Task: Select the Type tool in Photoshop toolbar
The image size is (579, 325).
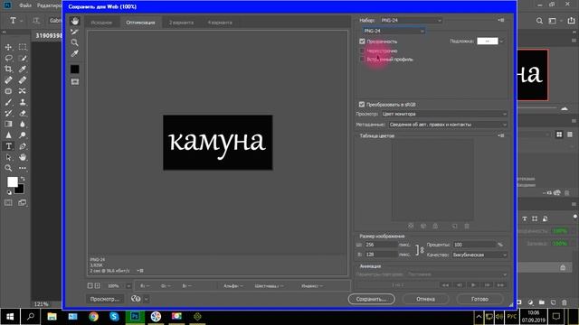Action: [8, 146]
